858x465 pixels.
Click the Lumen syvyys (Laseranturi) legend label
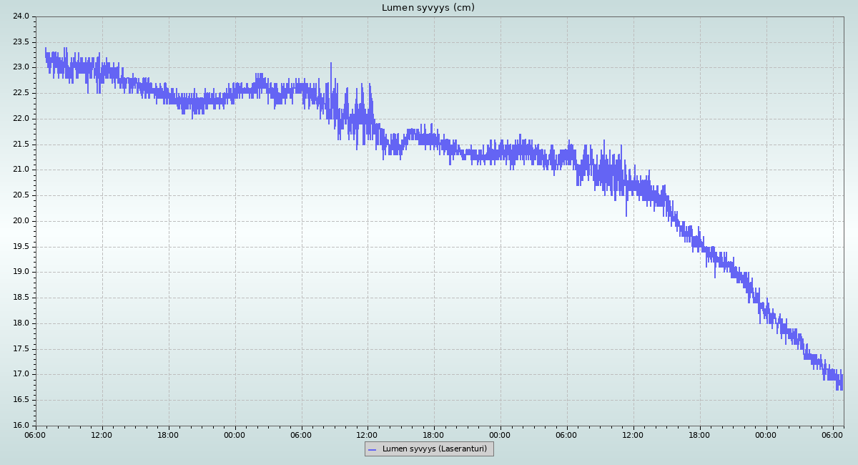tap(434, 449)
